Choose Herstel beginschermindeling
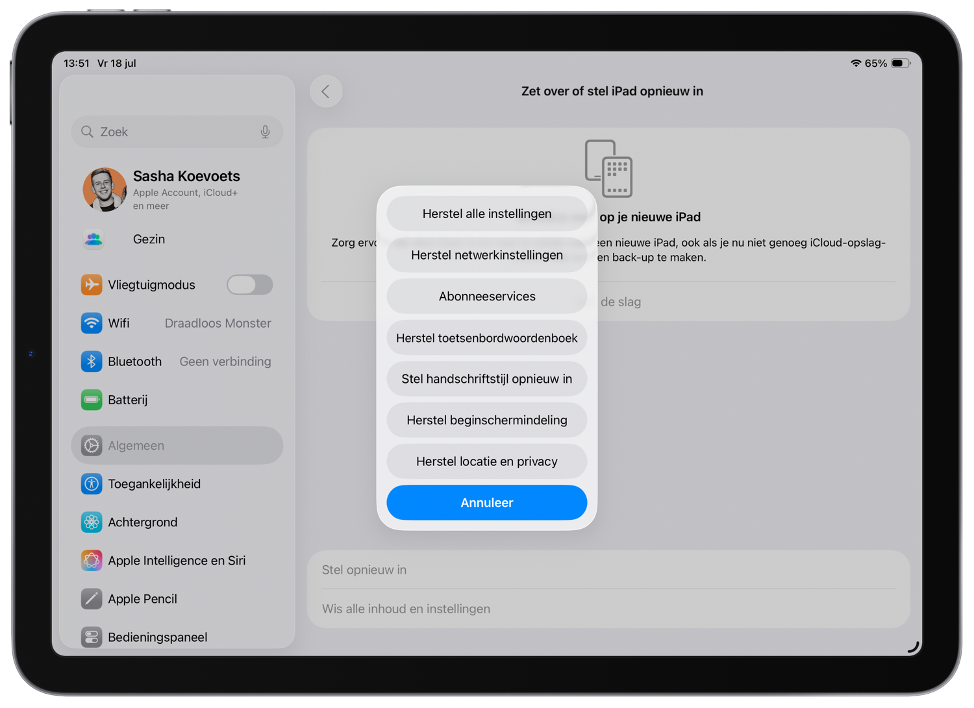 (x=487, y=420)
